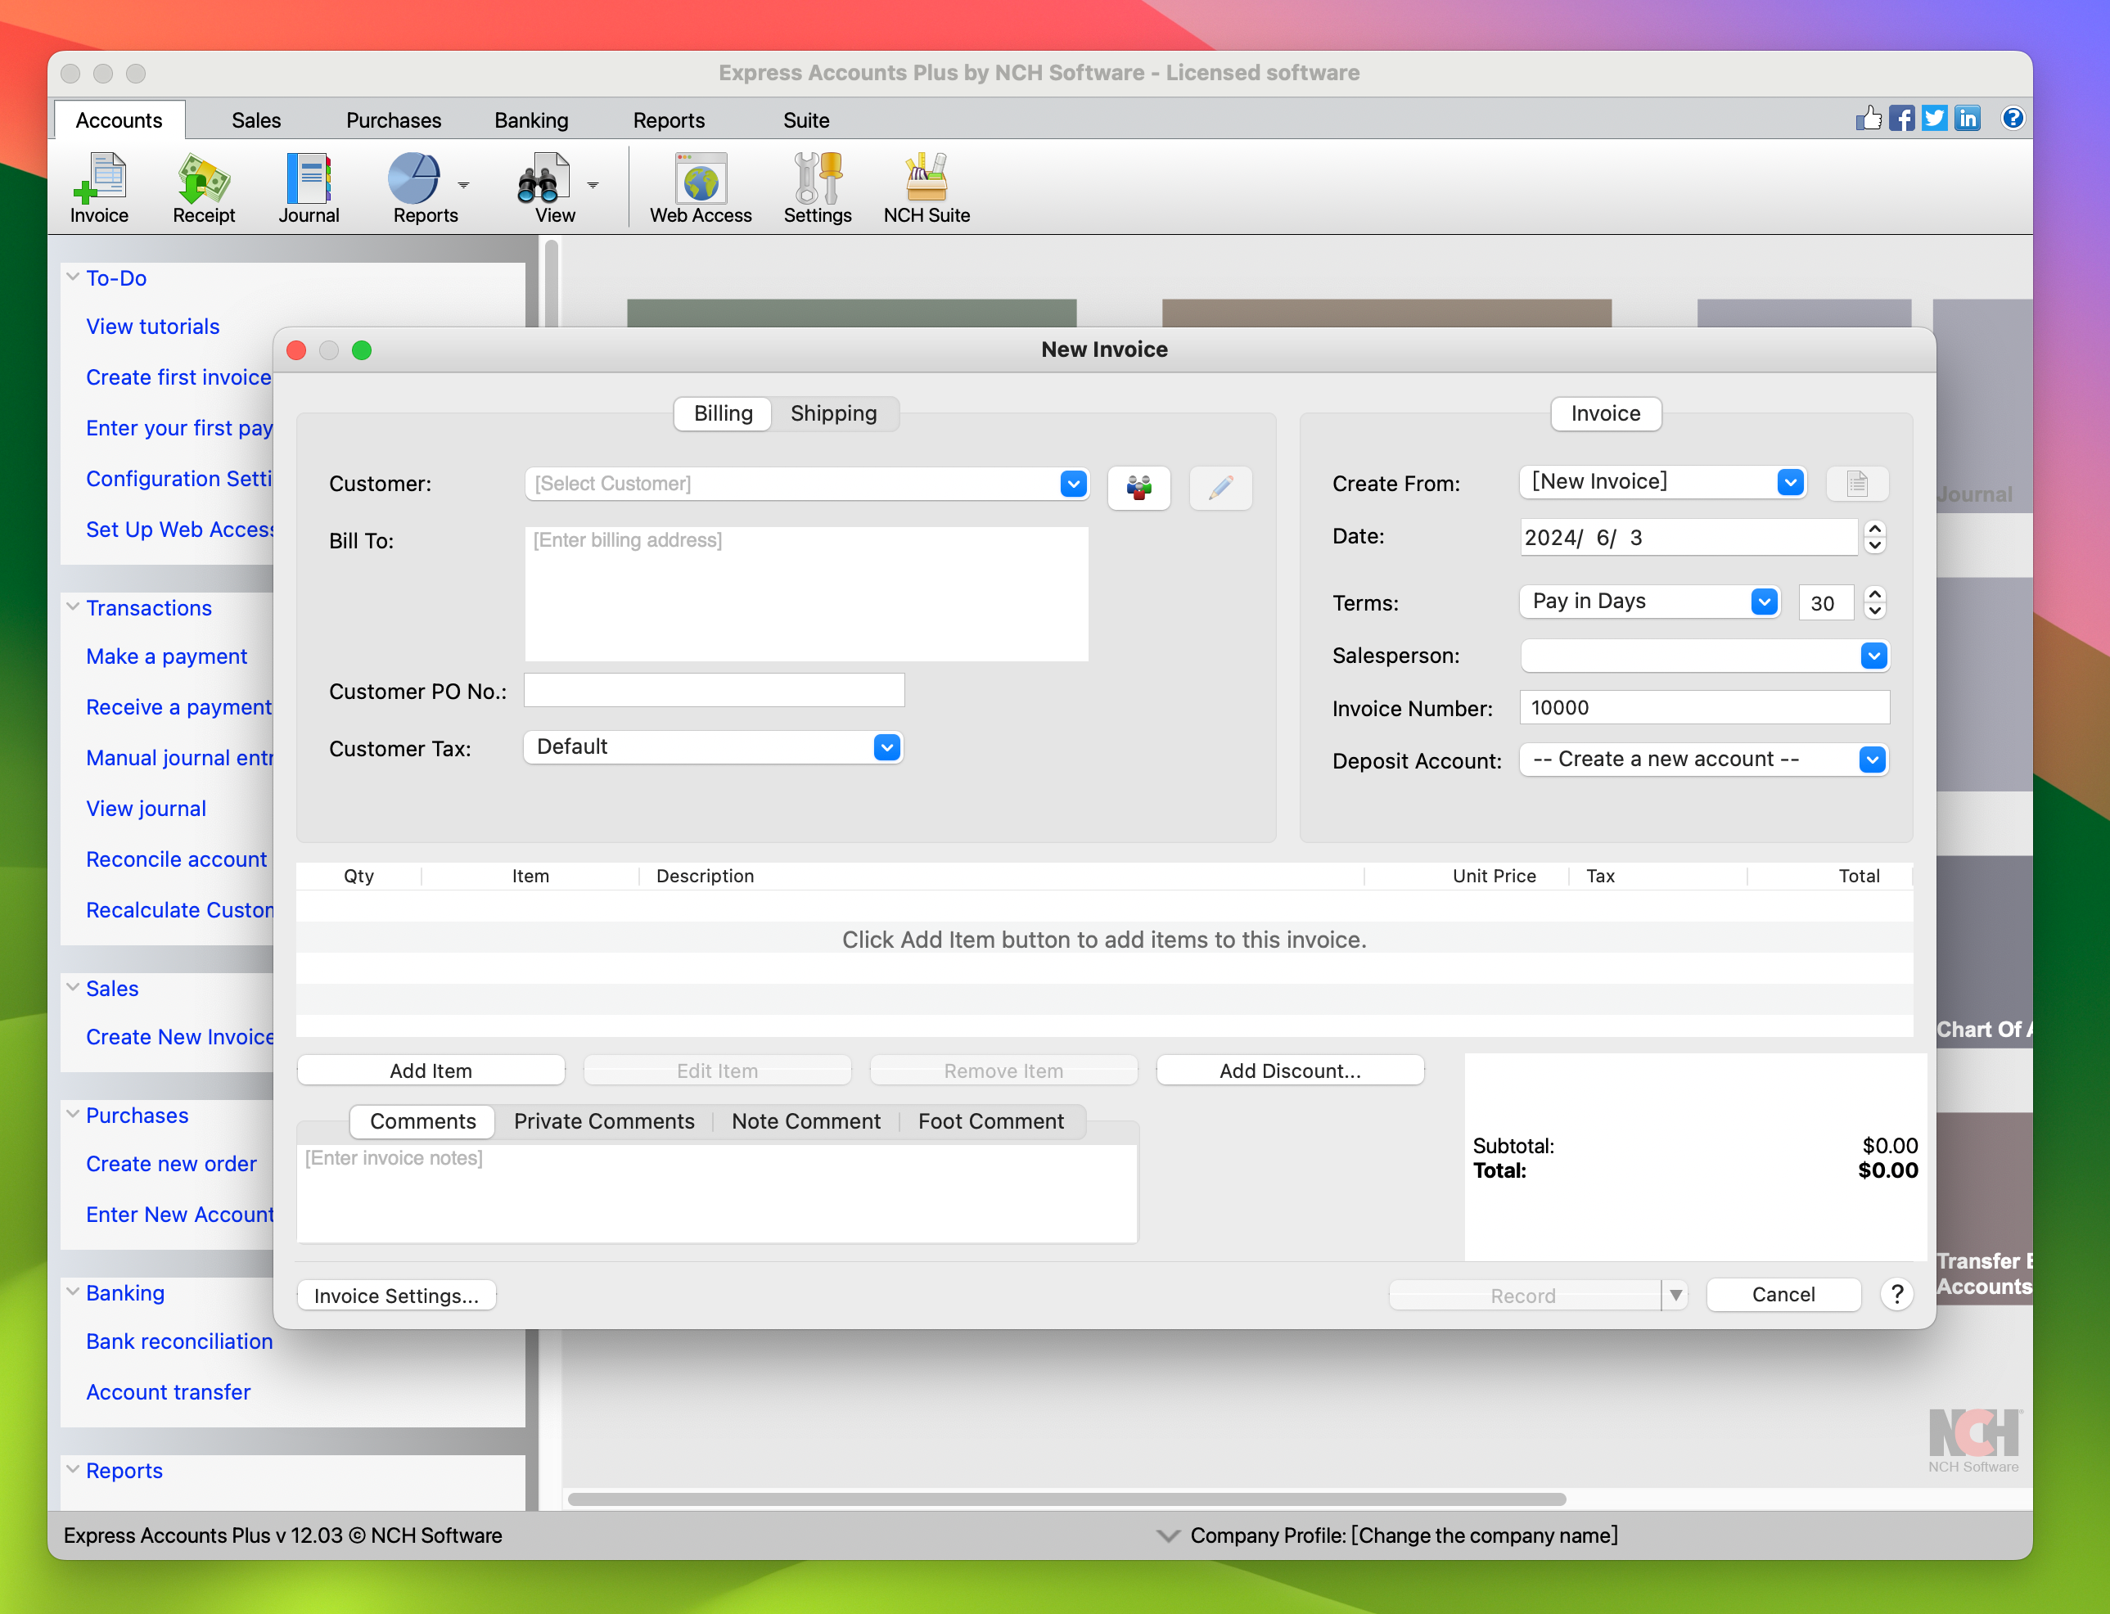This screenshot has height=1614, width=2110.
Task: Switch to the Shipping tab
Action: point(834,413)
